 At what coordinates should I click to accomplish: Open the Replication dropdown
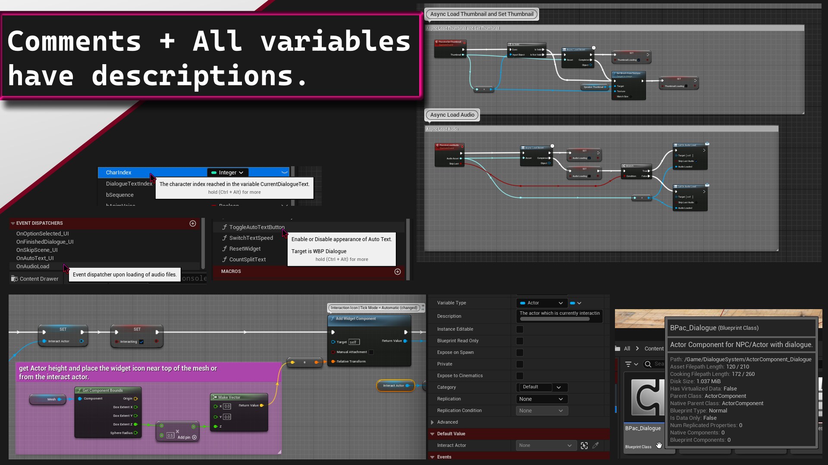pos(542,399)
